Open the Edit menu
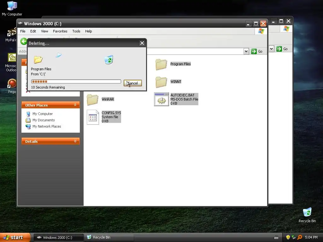This screenshot has width=323, height=242. coord(33,31)
